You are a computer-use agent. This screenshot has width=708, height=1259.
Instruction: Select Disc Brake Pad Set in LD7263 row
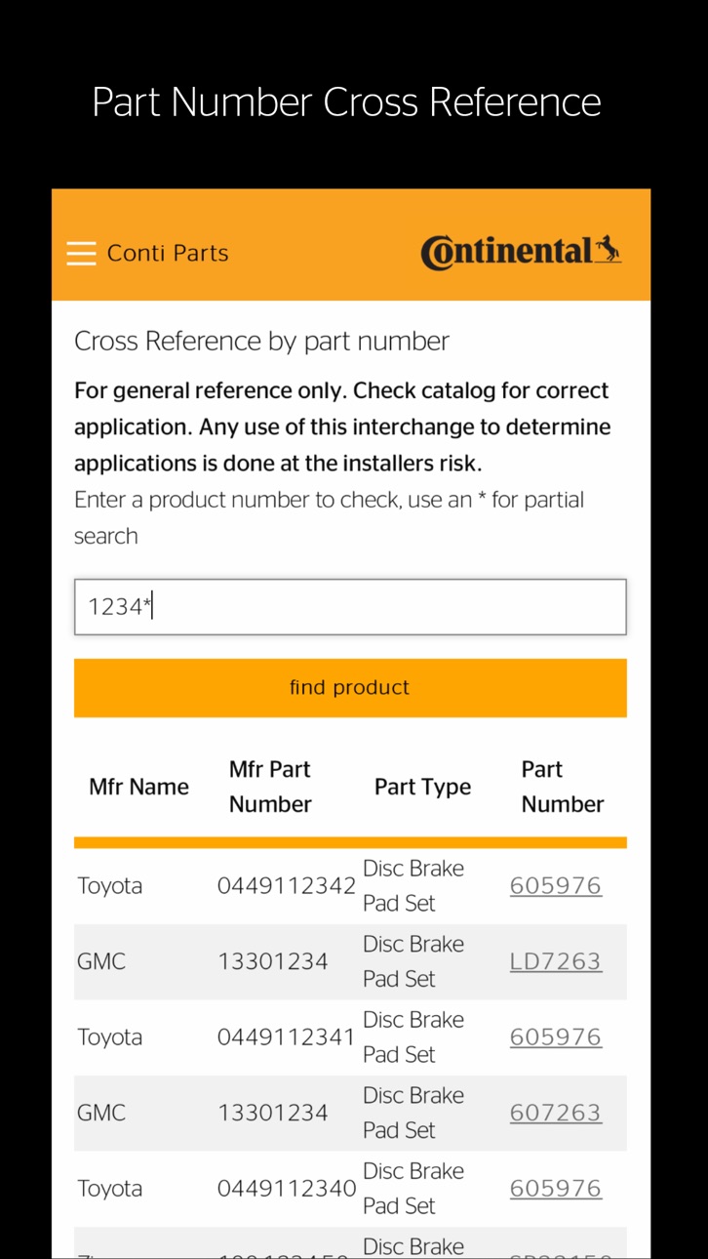click(x=413, y=961)
